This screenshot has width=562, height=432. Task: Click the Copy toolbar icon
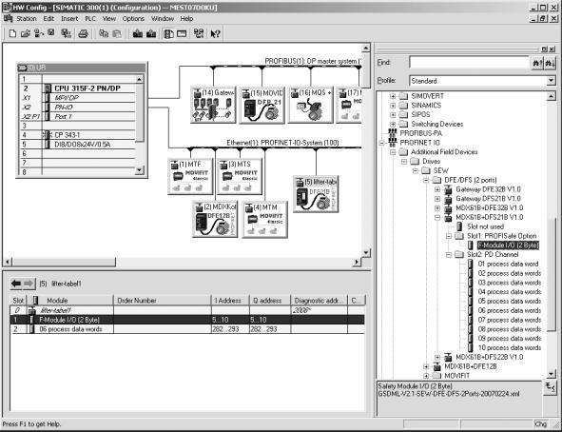coord(104,33)
